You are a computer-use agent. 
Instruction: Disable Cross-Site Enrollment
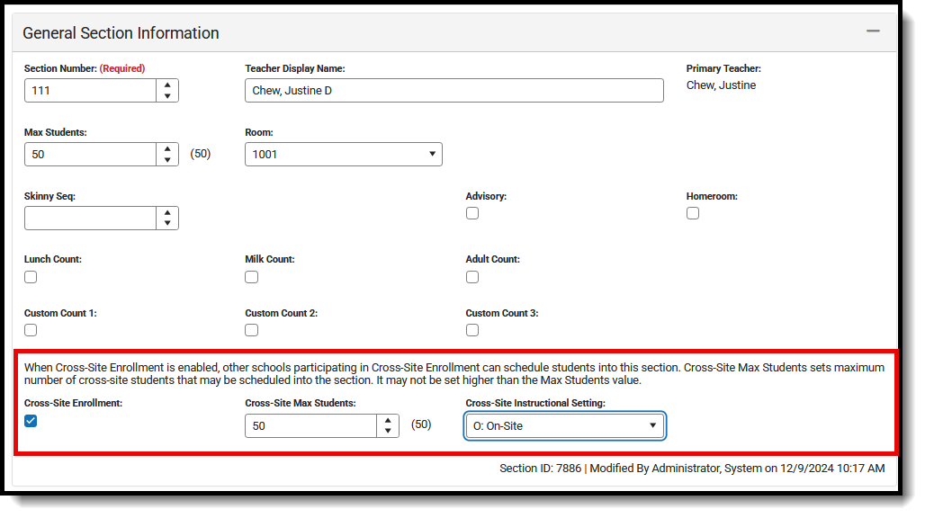click(31, 420)
